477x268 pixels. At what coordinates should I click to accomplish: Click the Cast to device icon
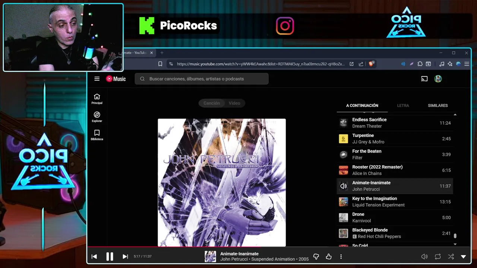(x=424, y=79)
